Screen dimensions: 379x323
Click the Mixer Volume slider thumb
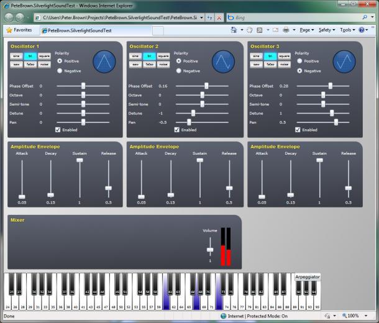click(210, 250)
